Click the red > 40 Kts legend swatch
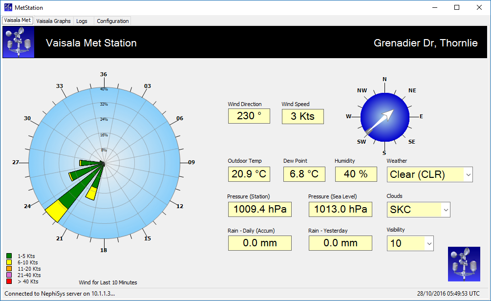491x301 pixels. pyautogui.click(x=9, y=281)
